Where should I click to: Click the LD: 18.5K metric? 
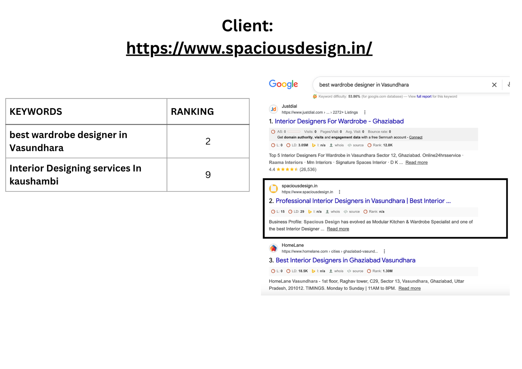[x=297, y=271]
